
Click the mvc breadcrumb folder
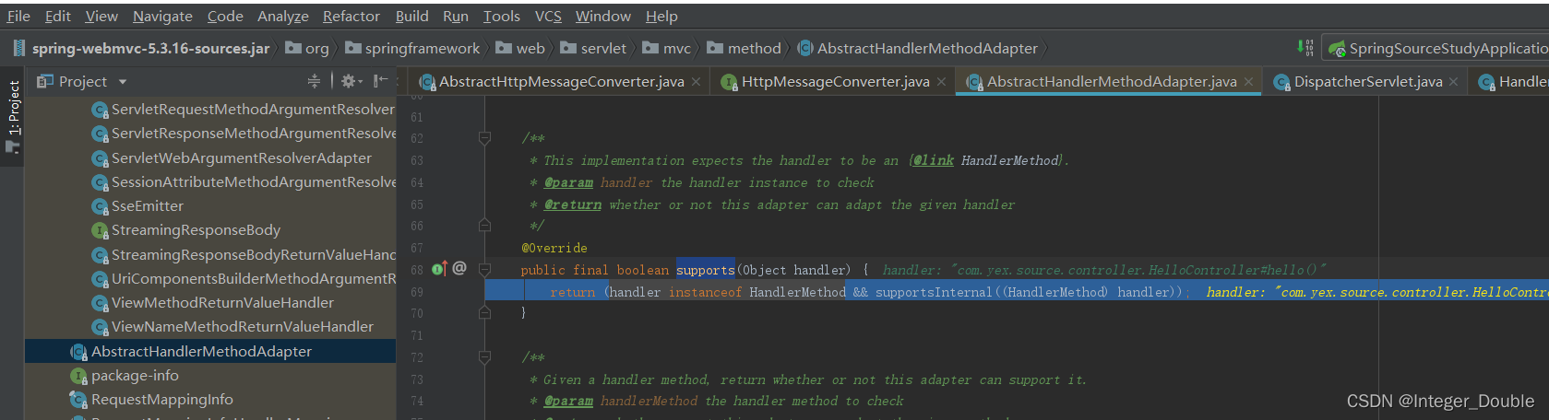[x=666, y=48]
